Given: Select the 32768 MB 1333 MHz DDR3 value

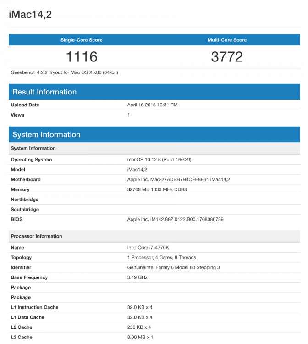Looking at the screenshot, I should [157, 189].
